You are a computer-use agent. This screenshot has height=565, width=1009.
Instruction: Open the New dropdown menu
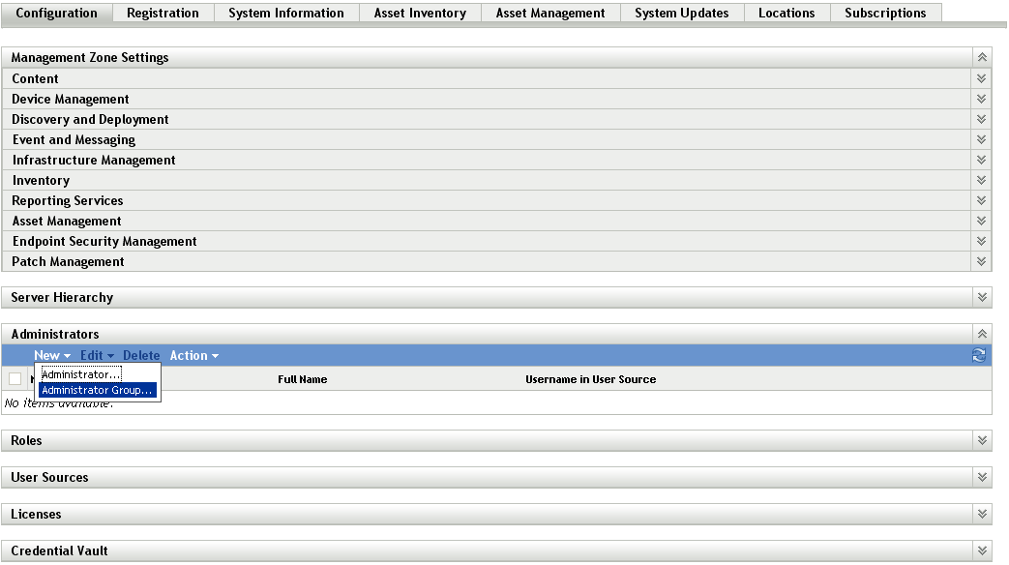pos(48,355)
